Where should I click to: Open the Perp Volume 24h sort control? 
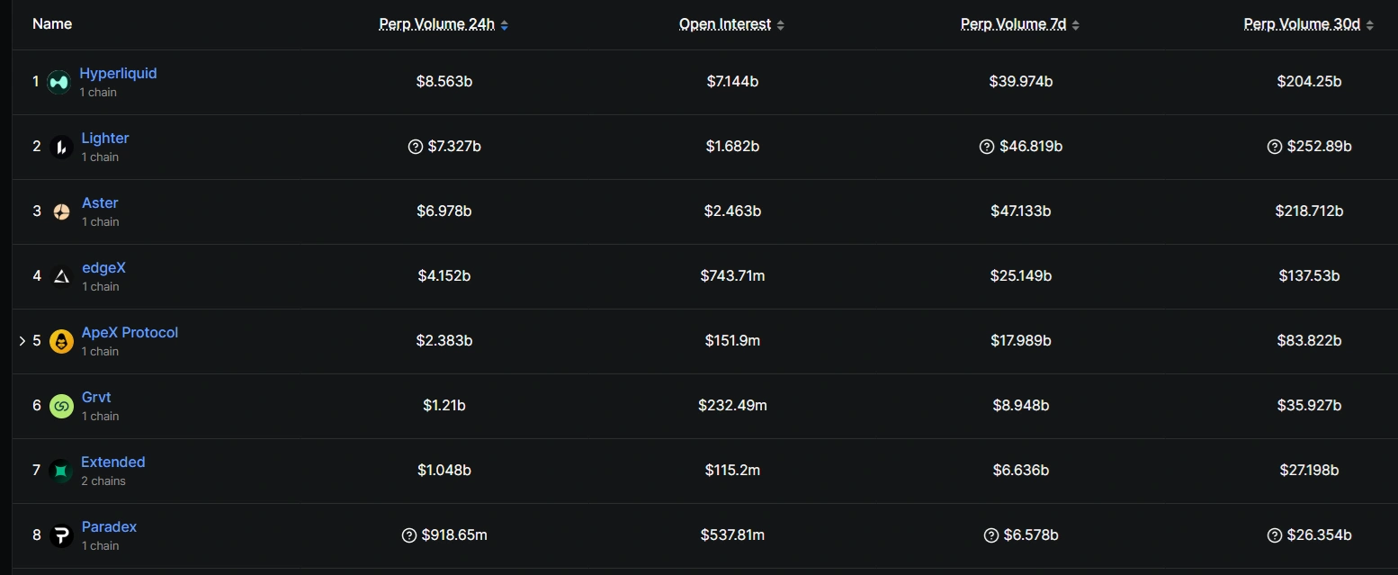pyautogui.click(x=504, y=24)
